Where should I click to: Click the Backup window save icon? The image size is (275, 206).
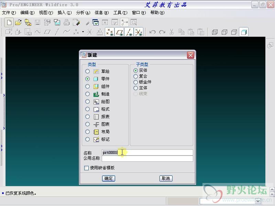point(57,23)
